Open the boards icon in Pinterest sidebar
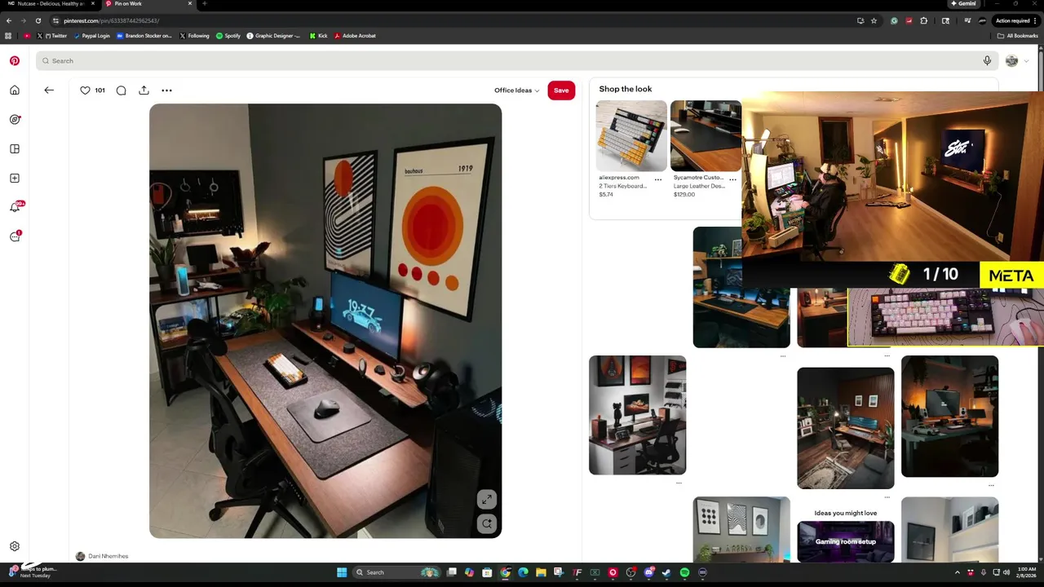Viewport: 1044px width, 587px height. (15, 149)
